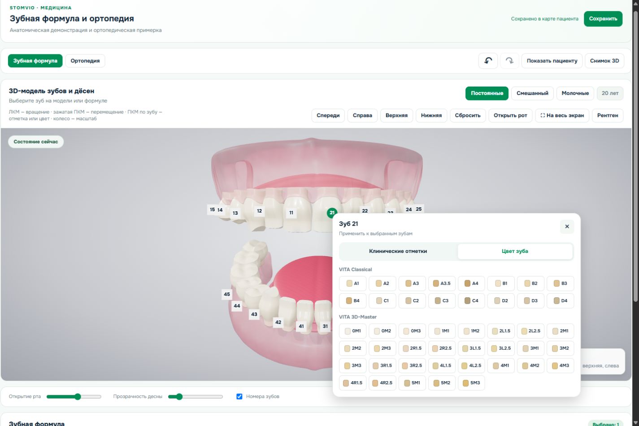Screen dimensions: 639x426
Task: Pick VITA 3D-Master shade 0M1
Action: [x=353, y=331]
